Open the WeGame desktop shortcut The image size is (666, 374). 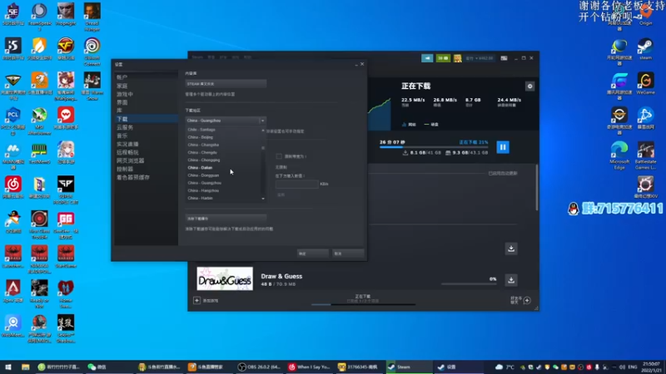coord(645,83)
